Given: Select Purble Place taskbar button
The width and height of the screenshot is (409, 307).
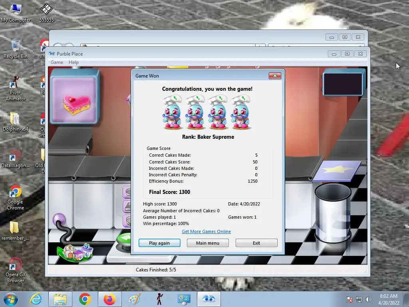Looking at the screenshot, I should pyautogui.click(x=208, y=299).
